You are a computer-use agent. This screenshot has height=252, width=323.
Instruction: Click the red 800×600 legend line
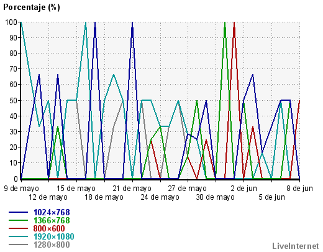[x=18, y=228]
